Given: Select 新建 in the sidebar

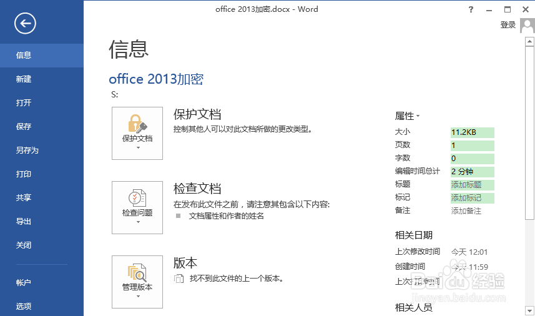Looking at the screenshot, I should 42,79.
